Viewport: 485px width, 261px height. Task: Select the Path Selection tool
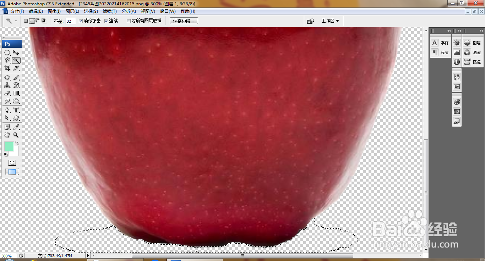click(7, 118)
